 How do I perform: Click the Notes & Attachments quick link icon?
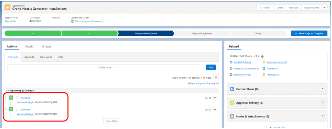231,69
